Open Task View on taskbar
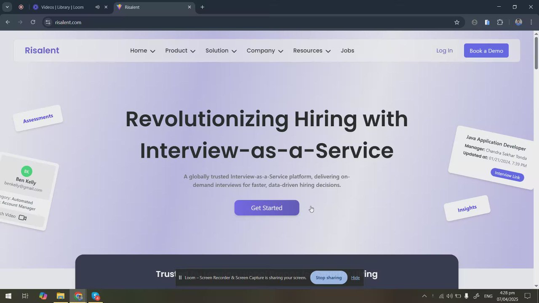 point(25,296)
